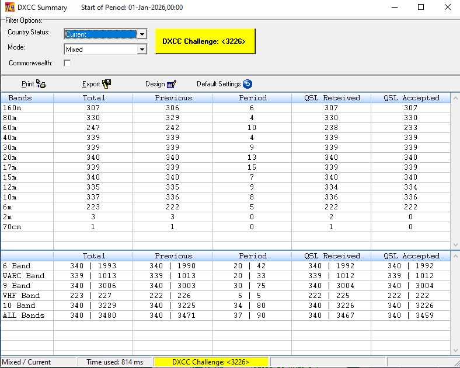Click the Period column header in upper table

point(252,98)
